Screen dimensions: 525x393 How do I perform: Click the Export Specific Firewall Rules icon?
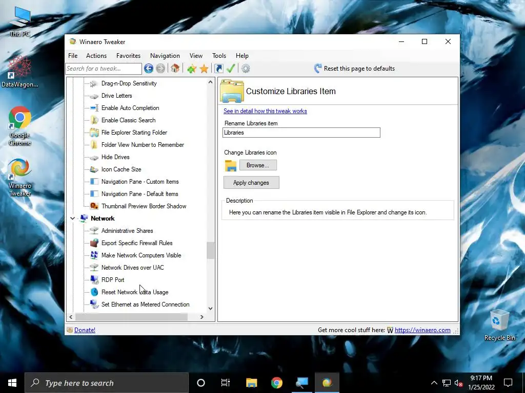[x=94, y=243]
